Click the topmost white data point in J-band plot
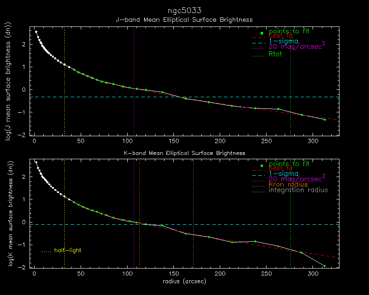Viewport: 369px width, 295px height. pyautogui.click(x=36, y=32)
